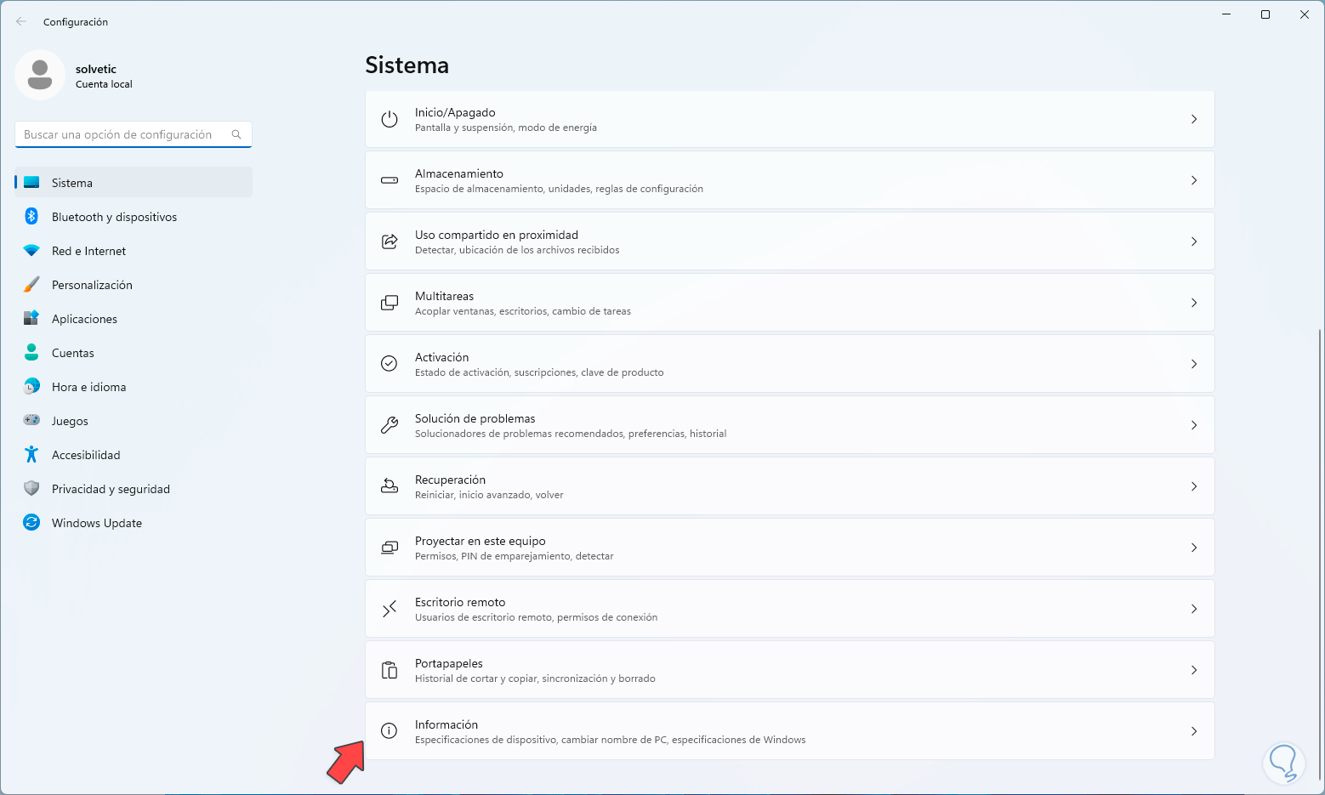
Task: Select Bluetooth y dispositivos in sidebar
Action: click(114, 217)
